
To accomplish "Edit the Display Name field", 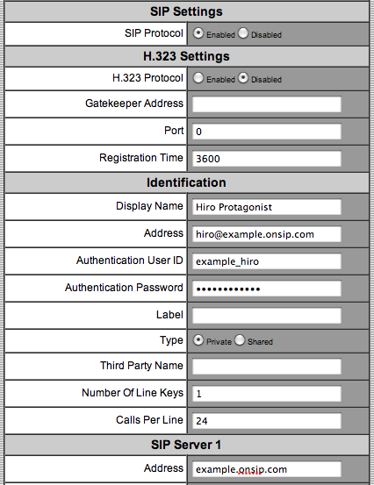I will click(x=267, y=207).
